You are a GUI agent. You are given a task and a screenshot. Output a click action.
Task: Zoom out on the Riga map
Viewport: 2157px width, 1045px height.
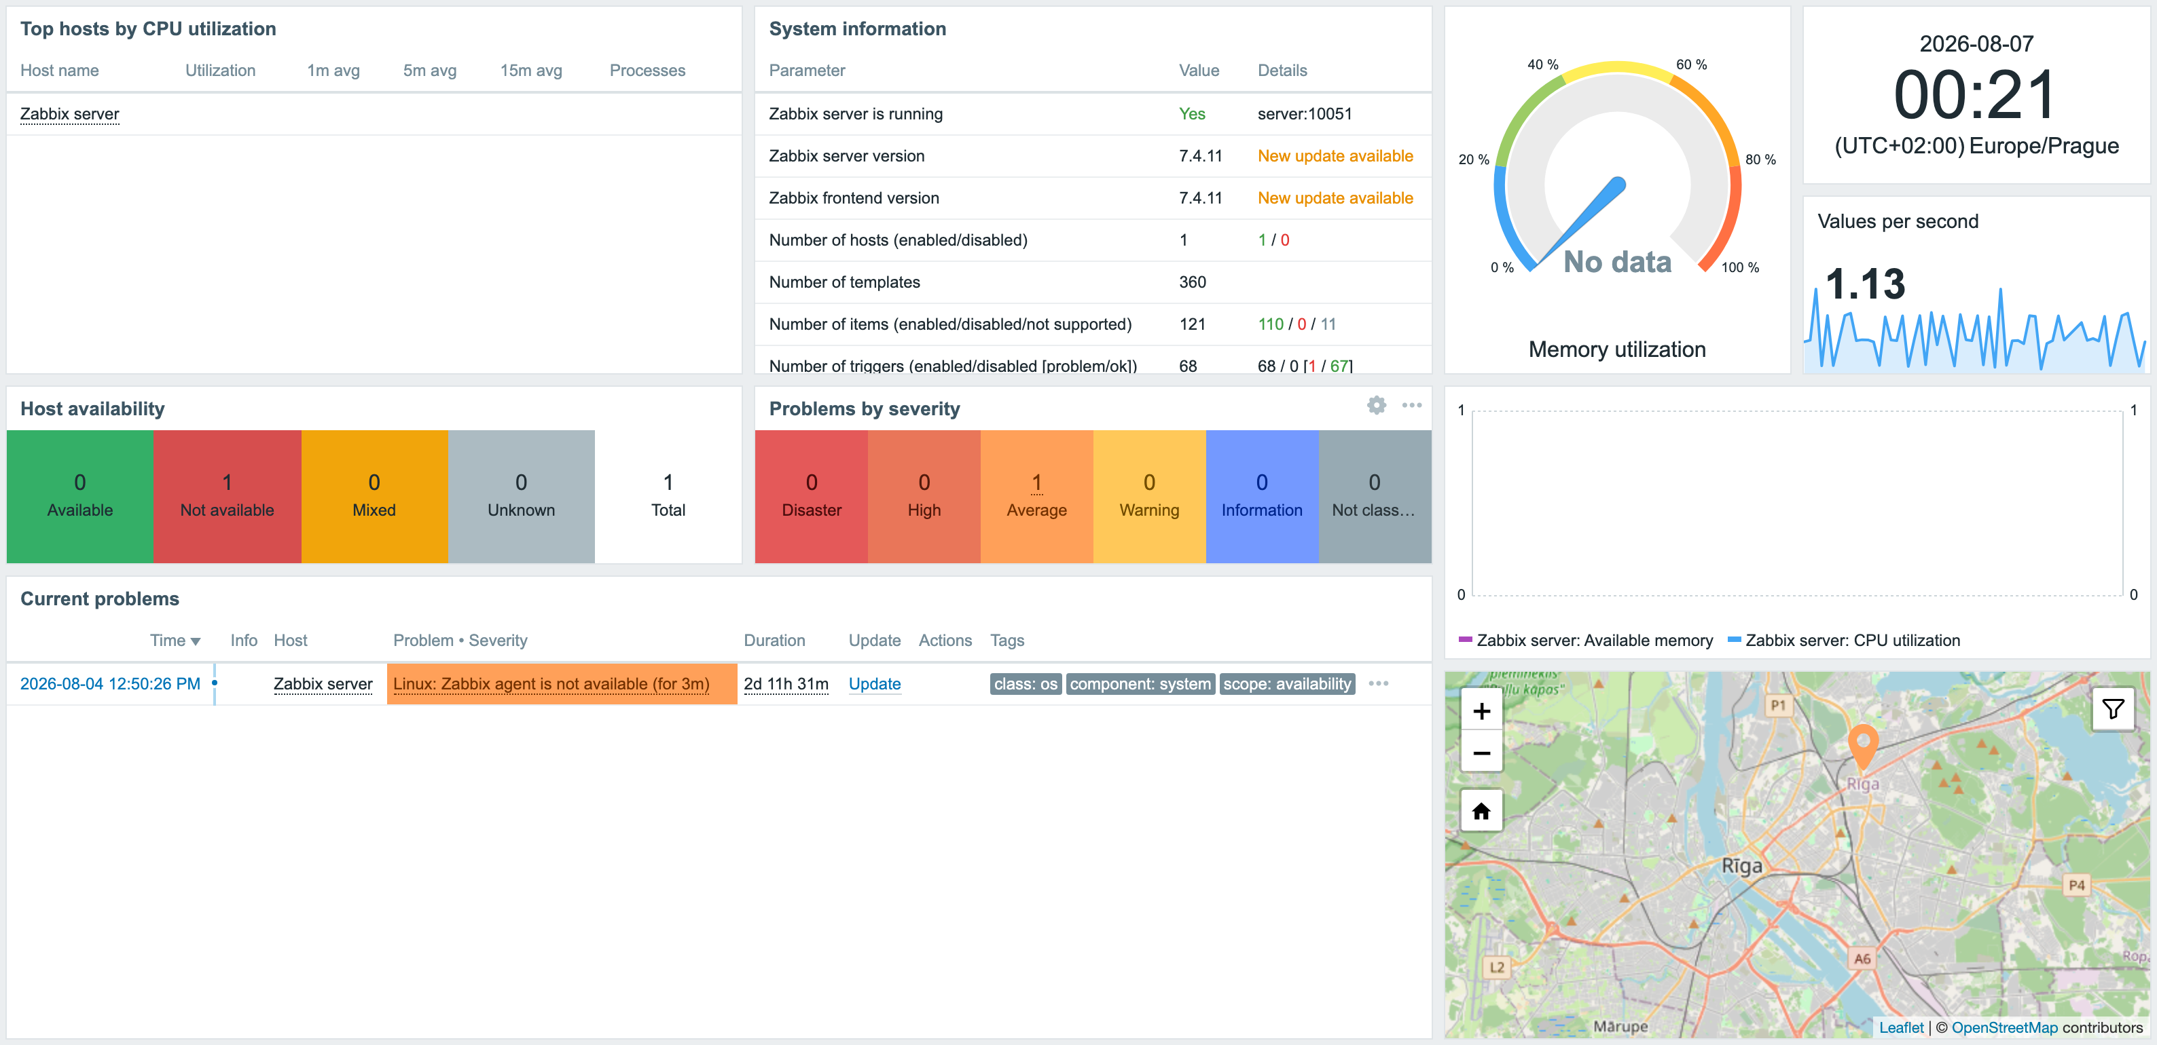tap(1481, 753)
